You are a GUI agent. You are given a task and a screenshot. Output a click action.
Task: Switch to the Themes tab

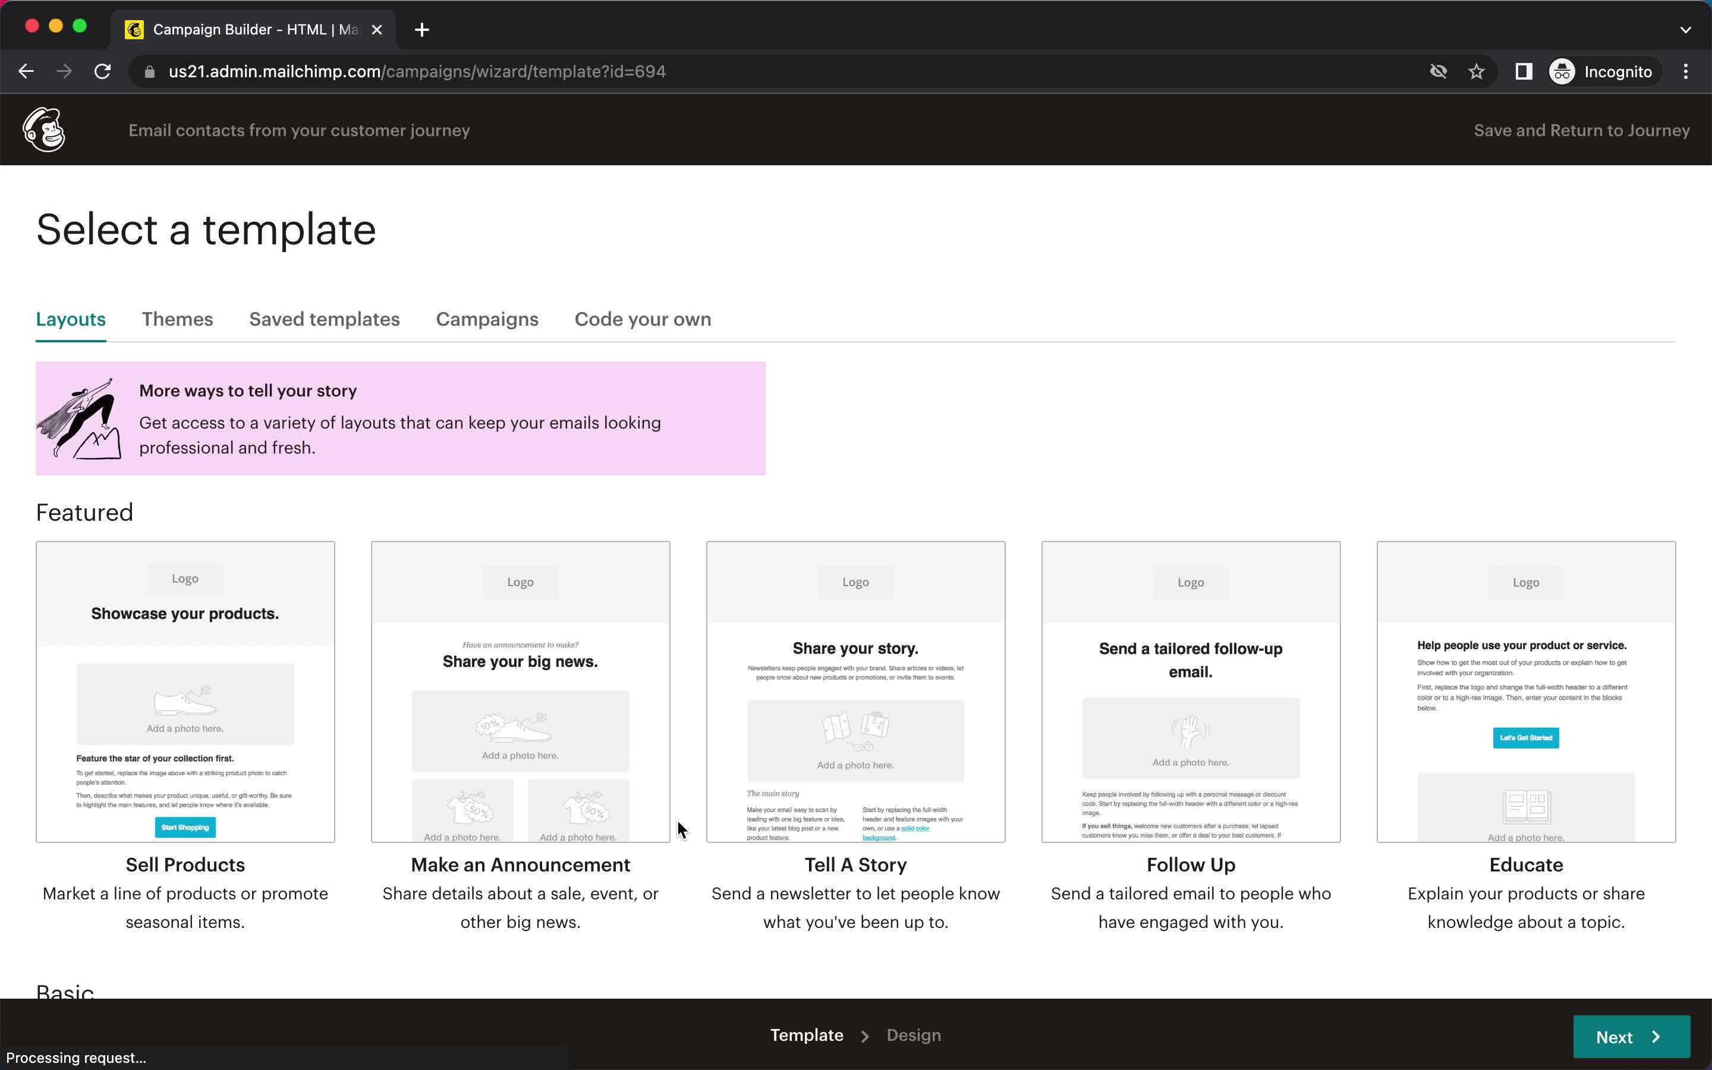[178, 319]
